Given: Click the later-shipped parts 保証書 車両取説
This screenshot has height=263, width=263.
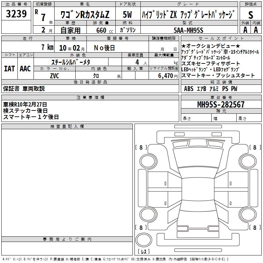Looking at the screenshot, I should coord(24,89).
